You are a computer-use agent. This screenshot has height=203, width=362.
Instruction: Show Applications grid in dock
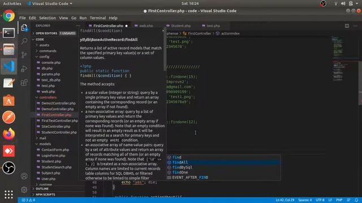point(9,195)
